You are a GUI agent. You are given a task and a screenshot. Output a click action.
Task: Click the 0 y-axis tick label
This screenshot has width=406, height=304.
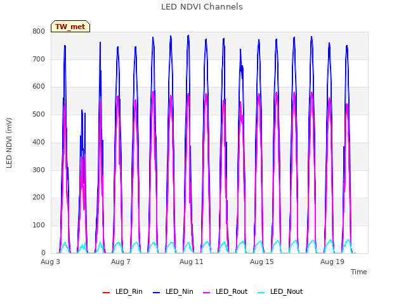point(43,253)
